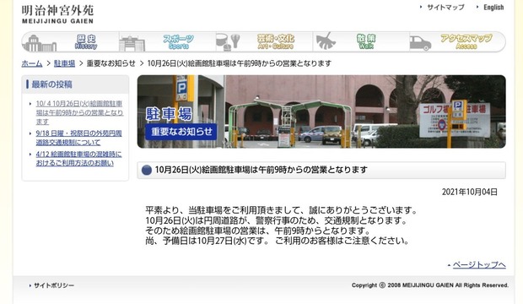Image resolution: width=523 pixels, height=304 pixels.
Task: Click the breadcrumb text 10月26日(火)絵画館駐車場は午前9時
Action: (240, 63)
